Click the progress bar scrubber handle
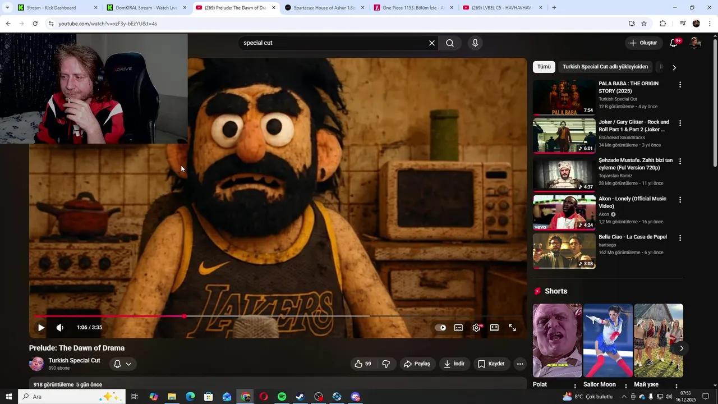 [184, 316]
